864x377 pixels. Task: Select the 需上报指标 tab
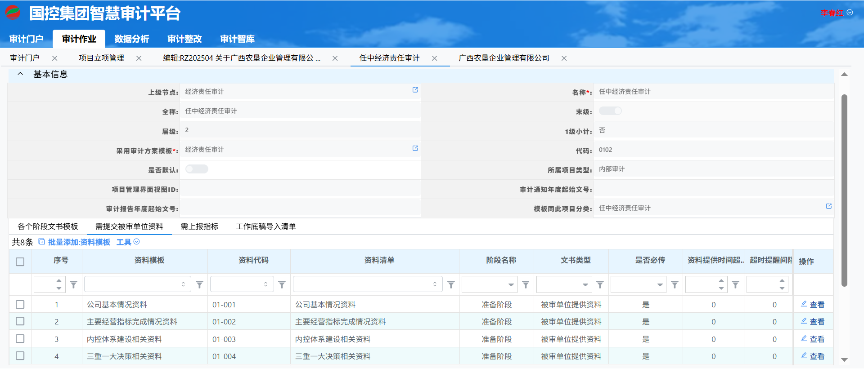point(199,226)
